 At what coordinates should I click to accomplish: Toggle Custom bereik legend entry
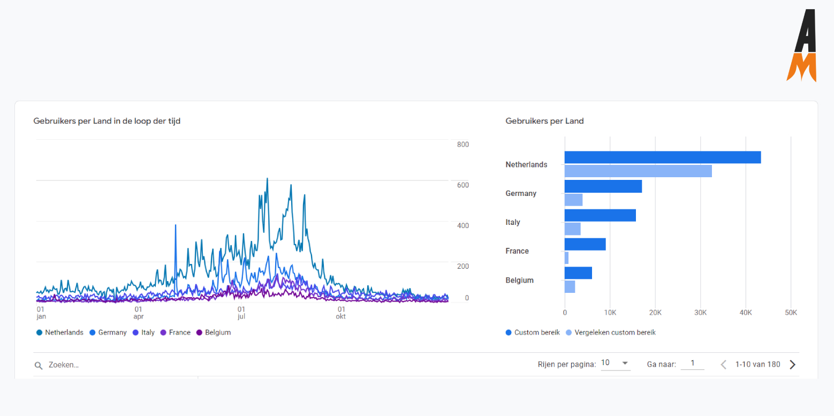pos(533,332)
